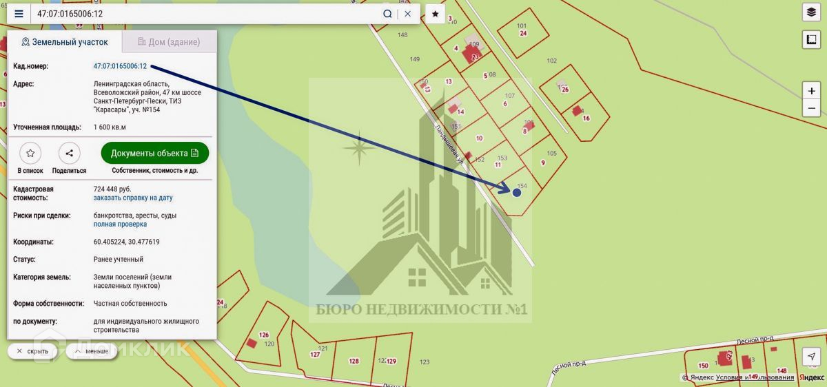
Task: Click area value 1 600 кв.м
Action: click(110, 127)
